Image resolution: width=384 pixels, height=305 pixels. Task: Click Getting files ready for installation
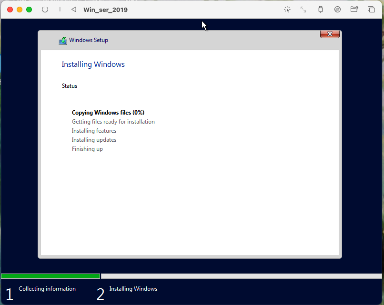coord(113,122)
